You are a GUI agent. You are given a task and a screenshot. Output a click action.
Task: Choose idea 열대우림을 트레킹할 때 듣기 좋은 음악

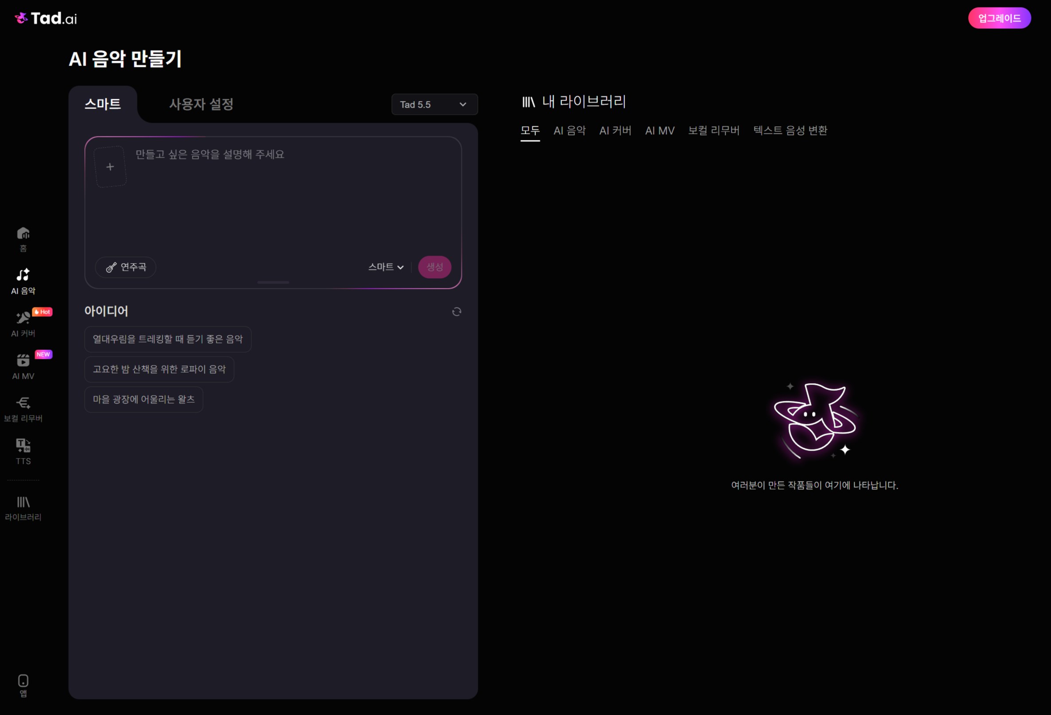point(168,339)
